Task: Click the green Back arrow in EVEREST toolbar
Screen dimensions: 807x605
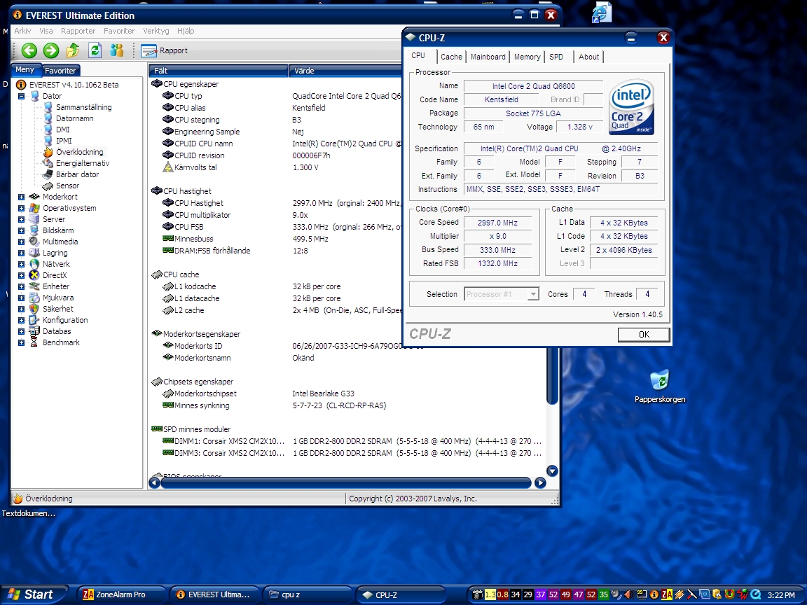Action: pyautogui.click(x=29, y=50)
